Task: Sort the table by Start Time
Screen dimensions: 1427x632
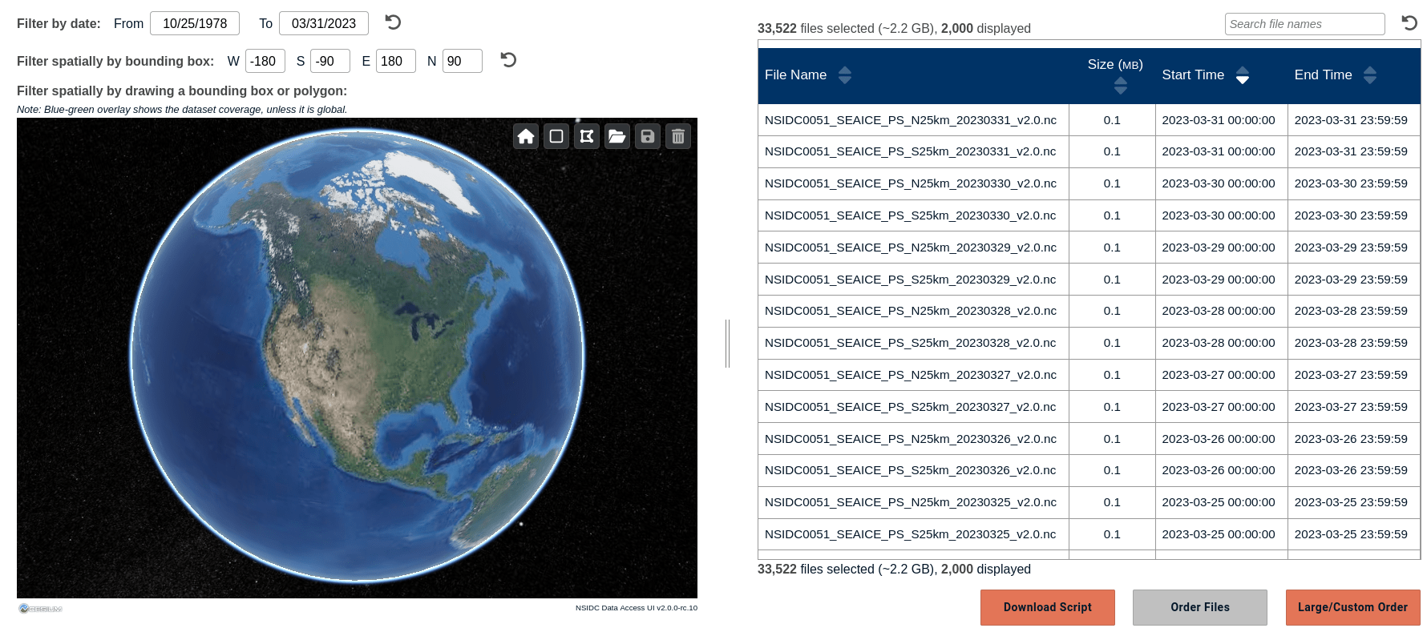Action: (x=1243, y=75)
